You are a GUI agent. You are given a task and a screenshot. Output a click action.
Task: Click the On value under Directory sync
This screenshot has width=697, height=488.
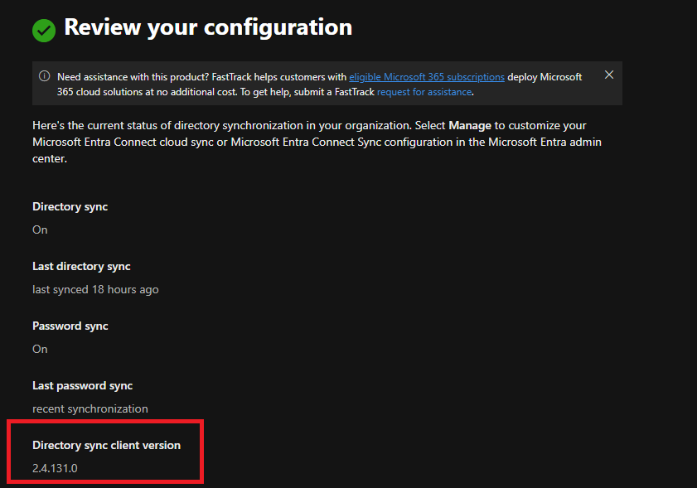[40, 230]
